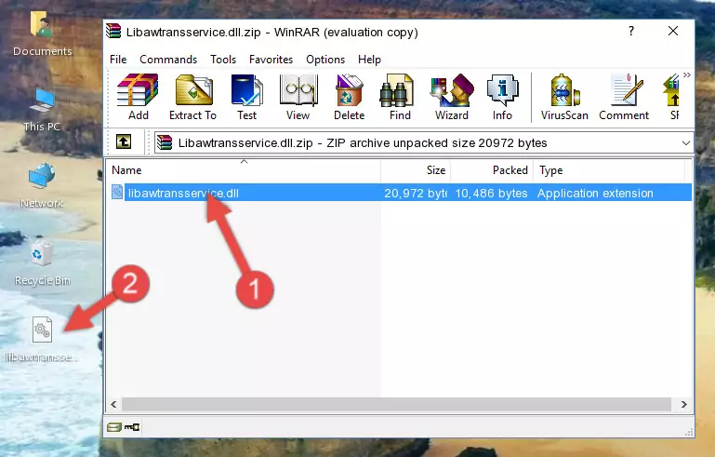Sort list by Name column
Screen dimensions: 715x457
click(244, 170)
